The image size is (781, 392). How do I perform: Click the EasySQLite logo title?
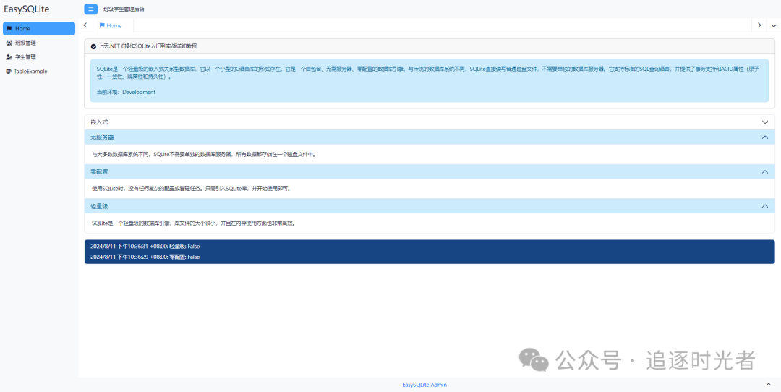[x=27, y=9]
